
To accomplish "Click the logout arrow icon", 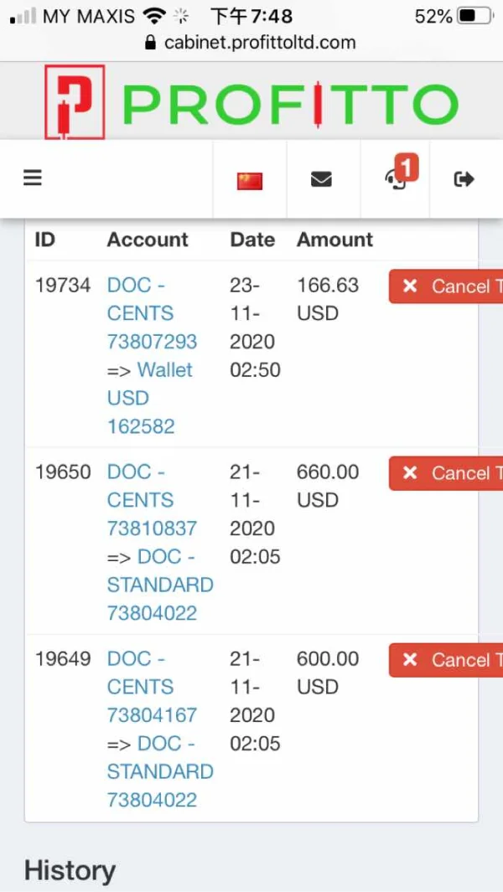I will coord(464,178).
